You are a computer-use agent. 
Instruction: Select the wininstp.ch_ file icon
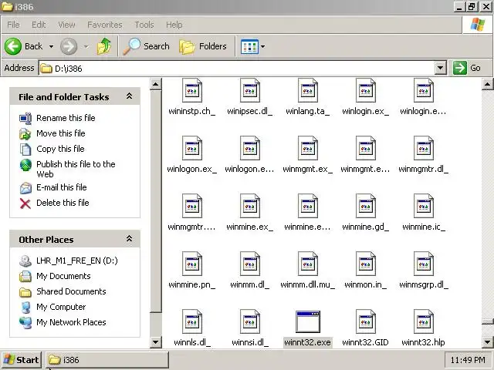192,90
